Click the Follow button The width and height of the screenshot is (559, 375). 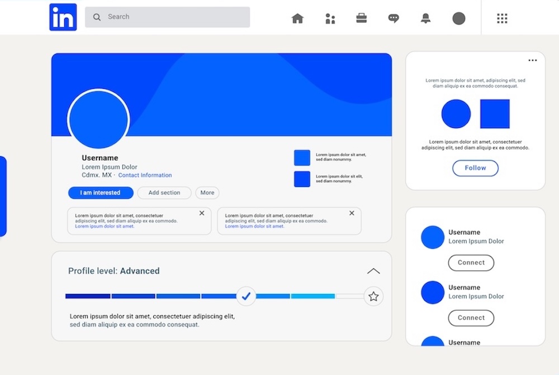click(475, 168)
